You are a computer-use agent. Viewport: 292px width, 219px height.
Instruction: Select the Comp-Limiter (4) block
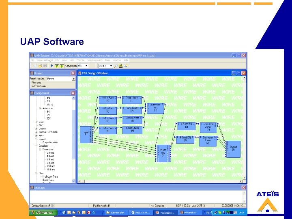(132, 130)
